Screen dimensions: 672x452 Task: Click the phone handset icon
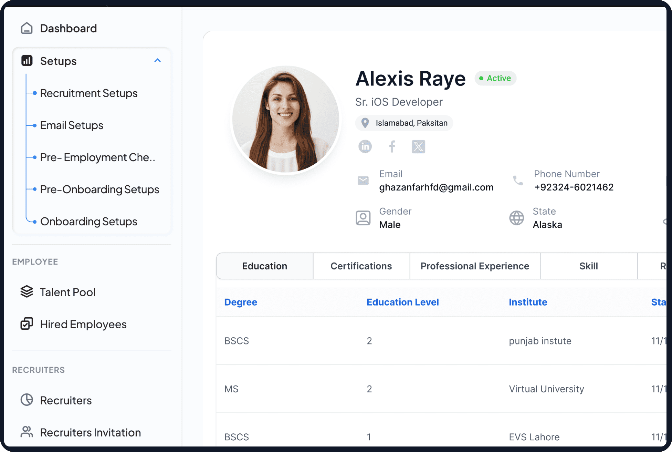[518, 180]
